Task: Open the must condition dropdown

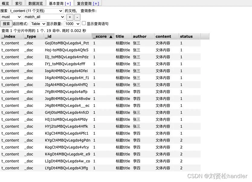Action: (11, 17)
